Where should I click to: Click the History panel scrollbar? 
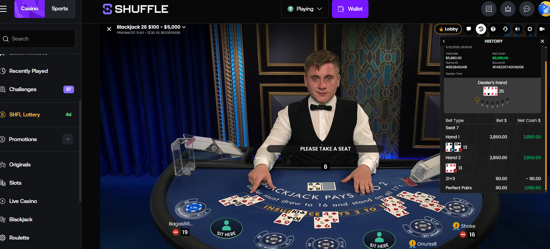coord(546,126)
